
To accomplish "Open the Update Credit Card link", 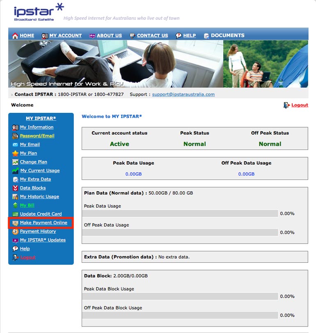I will tap(41, 214).
